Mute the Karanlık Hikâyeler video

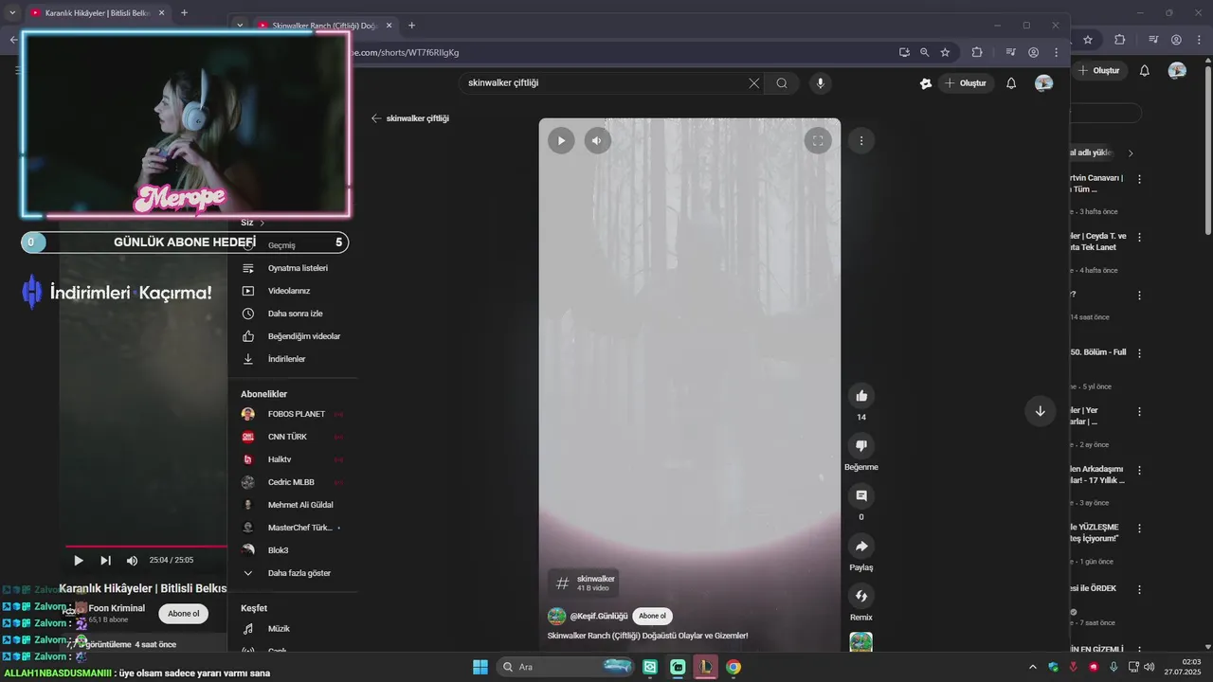tap(132, 561)
